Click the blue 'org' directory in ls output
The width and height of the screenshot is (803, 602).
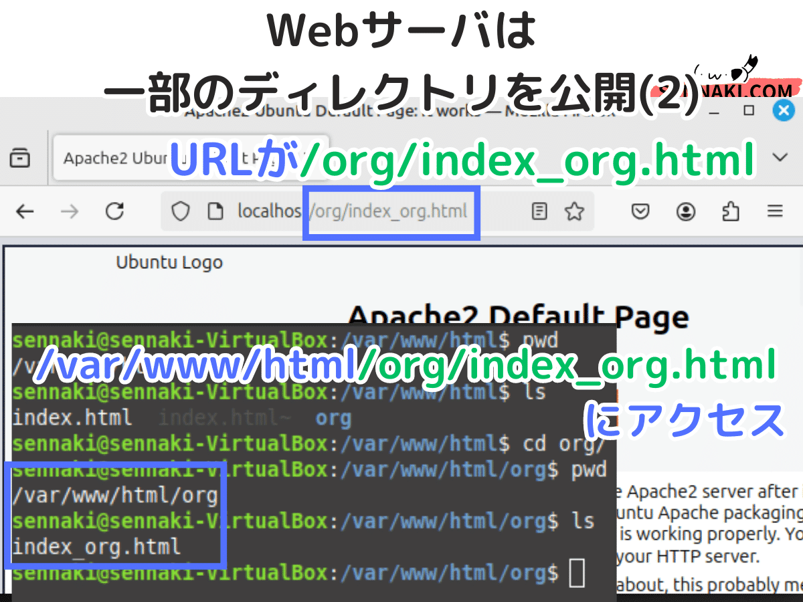(x=333, y=419)
